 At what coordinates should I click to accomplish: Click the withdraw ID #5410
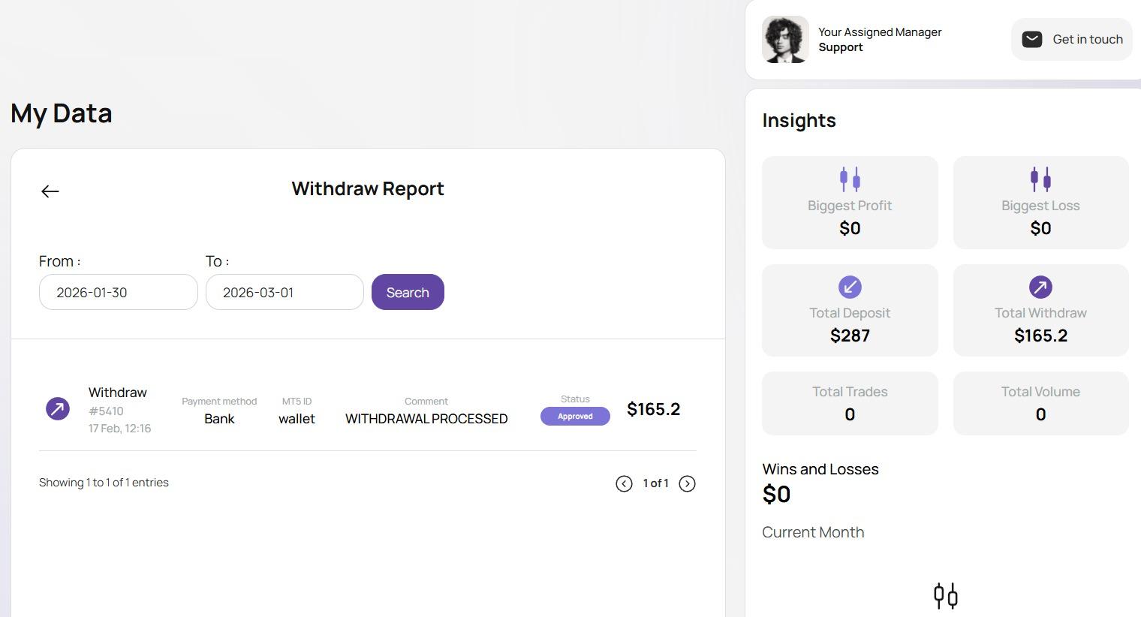tap(106, 411)
